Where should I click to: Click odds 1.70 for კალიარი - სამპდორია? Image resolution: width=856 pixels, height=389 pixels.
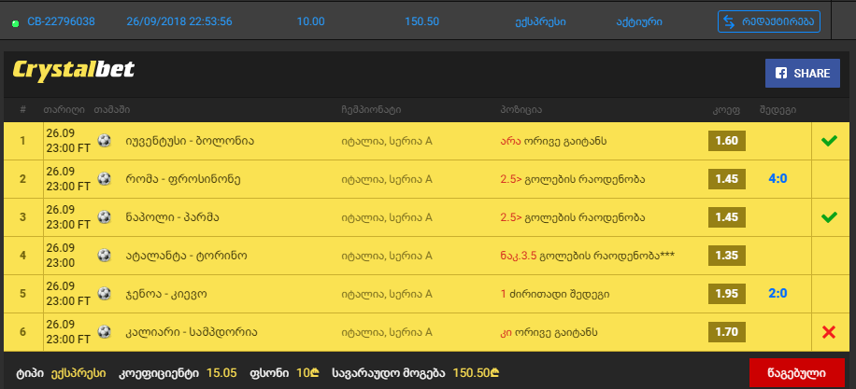click(x=727, y=332)
